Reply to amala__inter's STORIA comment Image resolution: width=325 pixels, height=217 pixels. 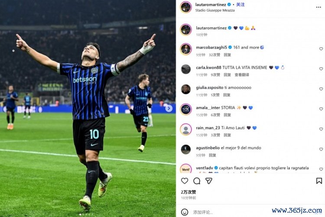point(227,115)
